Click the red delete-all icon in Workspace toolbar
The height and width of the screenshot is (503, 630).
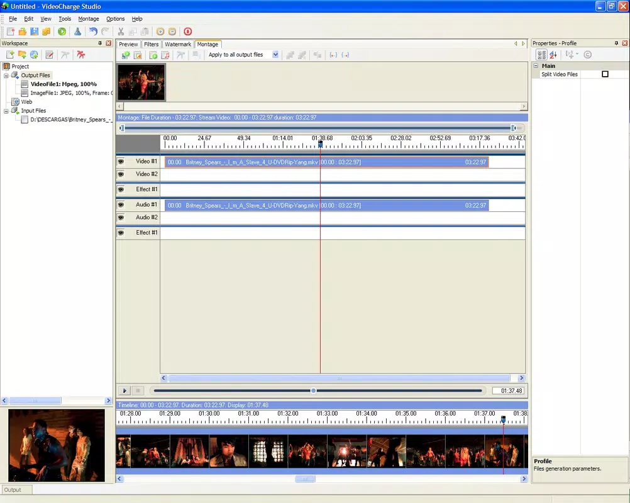click(80, 55)
